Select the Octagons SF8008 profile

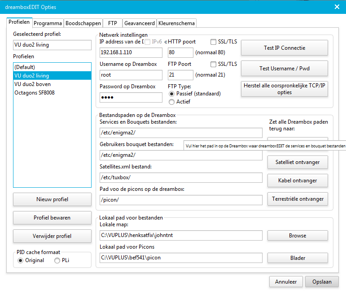(53, 93)
